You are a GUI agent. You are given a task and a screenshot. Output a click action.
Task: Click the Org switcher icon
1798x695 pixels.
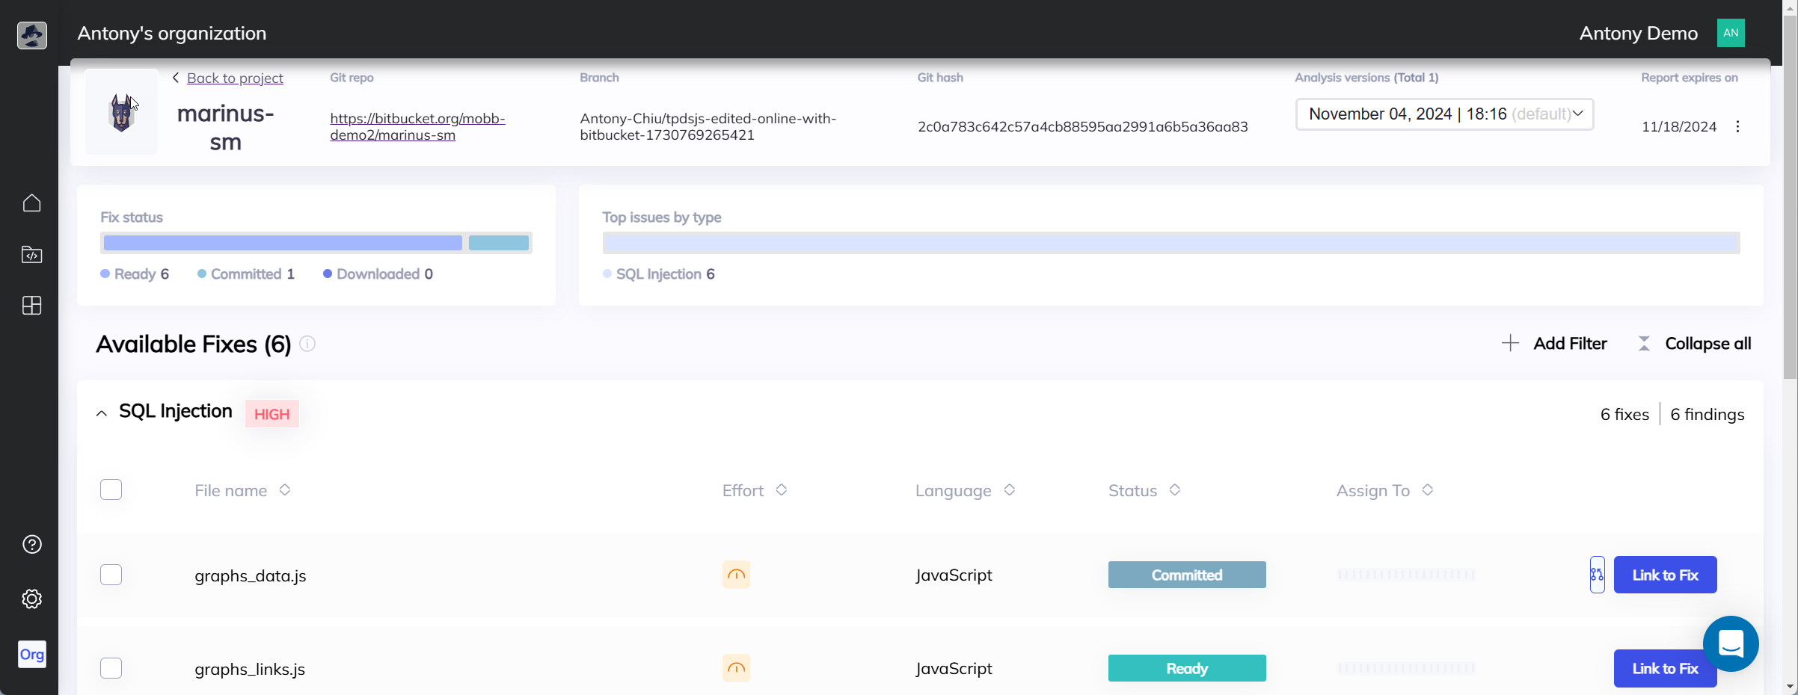point(32,655)
